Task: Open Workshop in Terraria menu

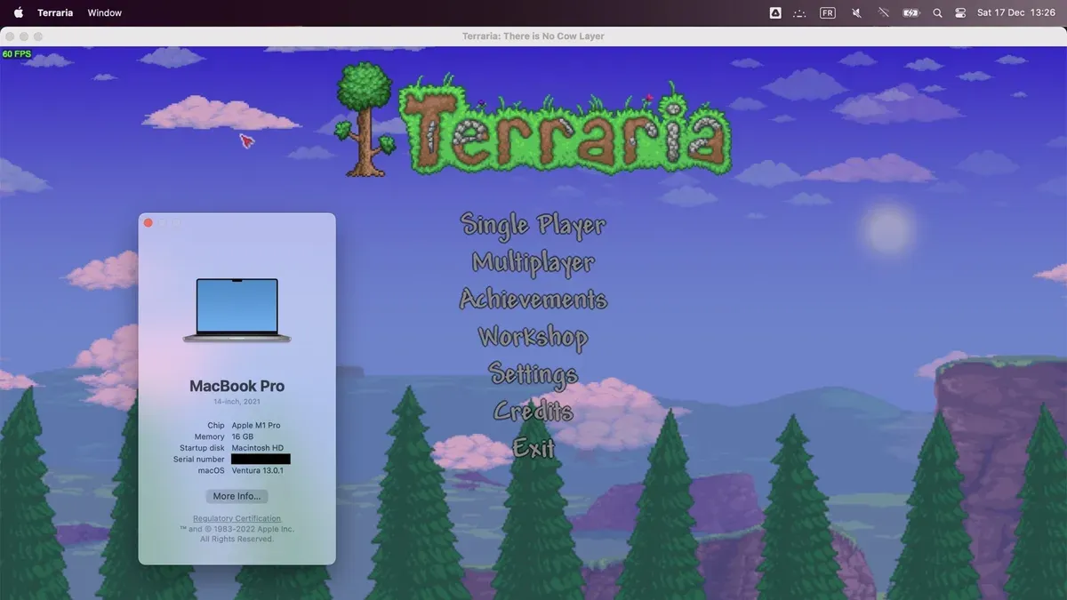Action: (x=533, y=337)
